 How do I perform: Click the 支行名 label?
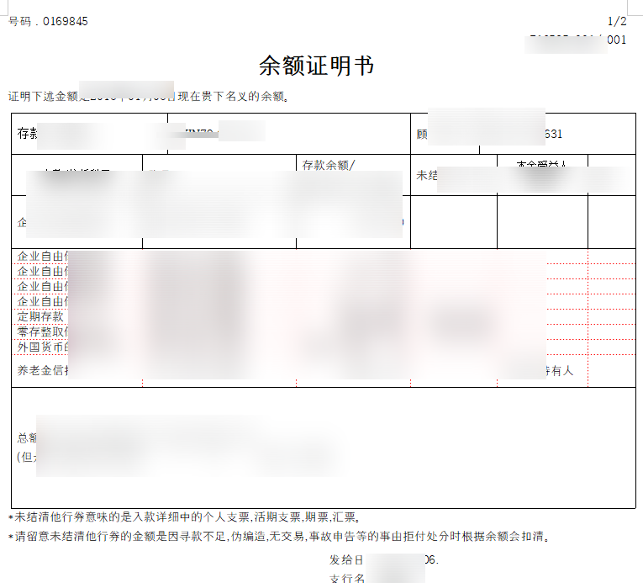[347, 578]
